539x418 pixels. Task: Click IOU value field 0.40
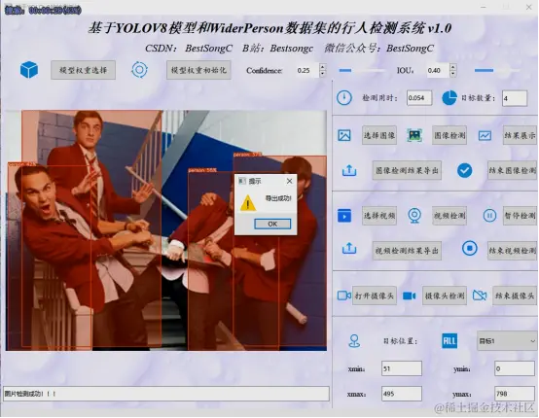coord(438,70)
